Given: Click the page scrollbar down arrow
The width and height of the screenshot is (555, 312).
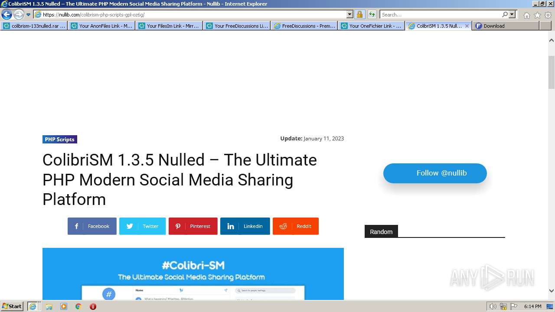Looking at the screenshot, I should [x=552, y=291].
